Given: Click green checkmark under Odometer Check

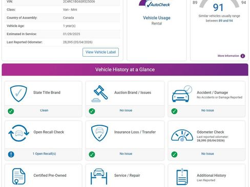Looking at the screenshot, I should tap(174, 154).
